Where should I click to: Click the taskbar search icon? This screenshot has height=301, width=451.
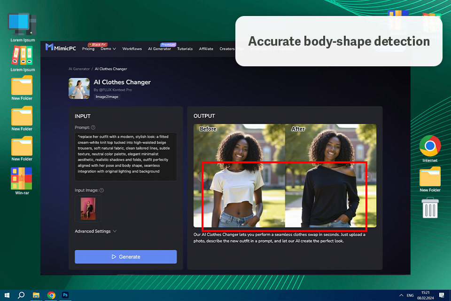coord(21,295)
